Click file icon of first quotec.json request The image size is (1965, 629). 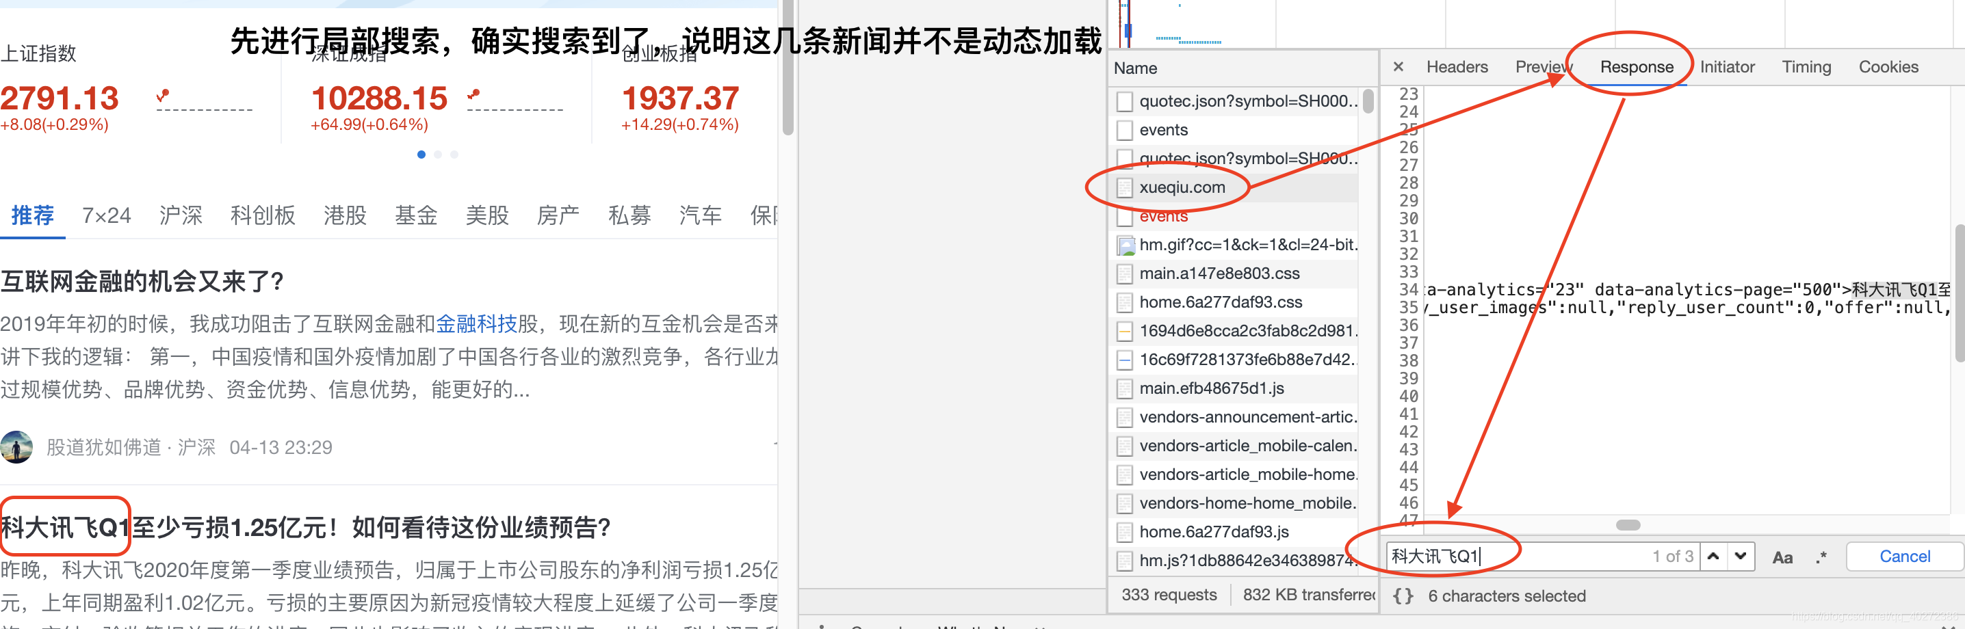pyautogui.click(x=1124, y=101)
